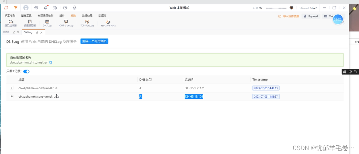Switch to the MITM tab
Screen dimensions: 359x154
coord(6,32)
